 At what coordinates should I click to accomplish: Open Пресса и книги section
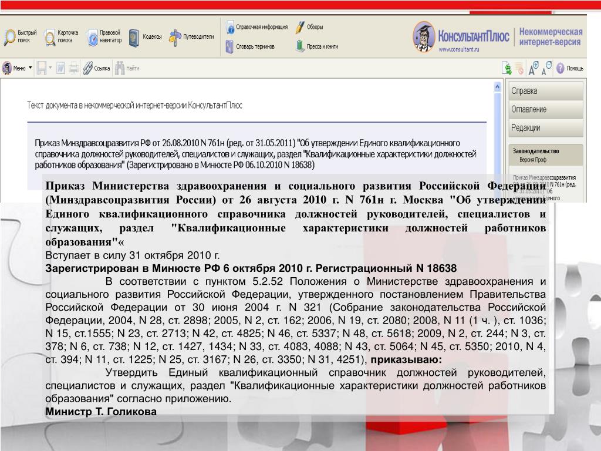pyautogui.click(x=316, y=46)
